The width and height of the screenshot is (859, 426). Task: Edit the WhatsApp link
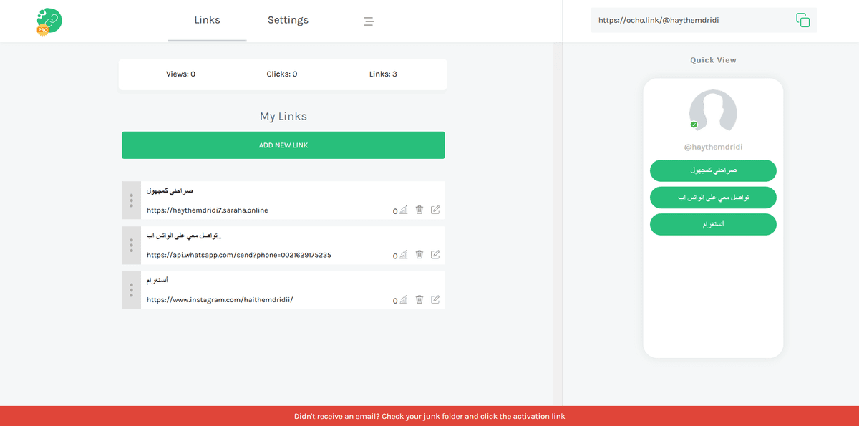(435, 254)
